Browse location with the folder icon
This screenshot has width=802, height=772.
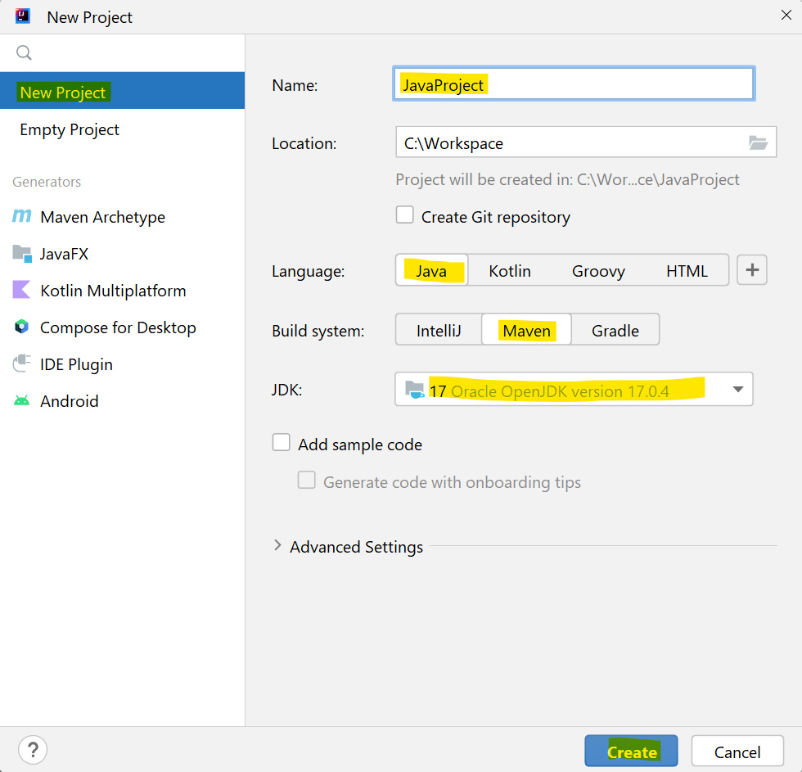pos(758,142)
